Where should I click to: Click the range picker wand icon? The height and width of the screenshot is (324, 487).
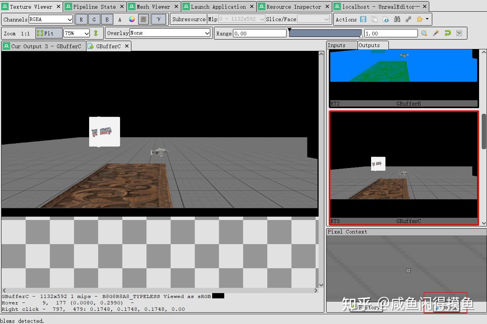tap(436, 33)
